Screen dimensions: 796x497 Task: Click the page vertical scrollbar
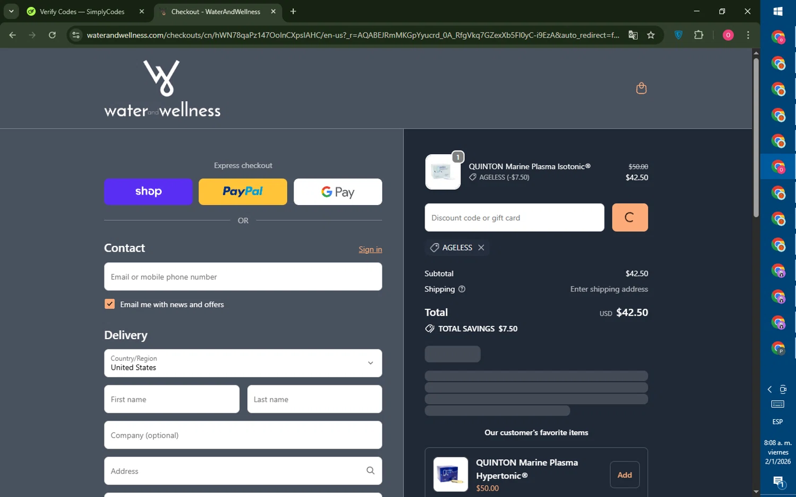[x=756, y=137]
